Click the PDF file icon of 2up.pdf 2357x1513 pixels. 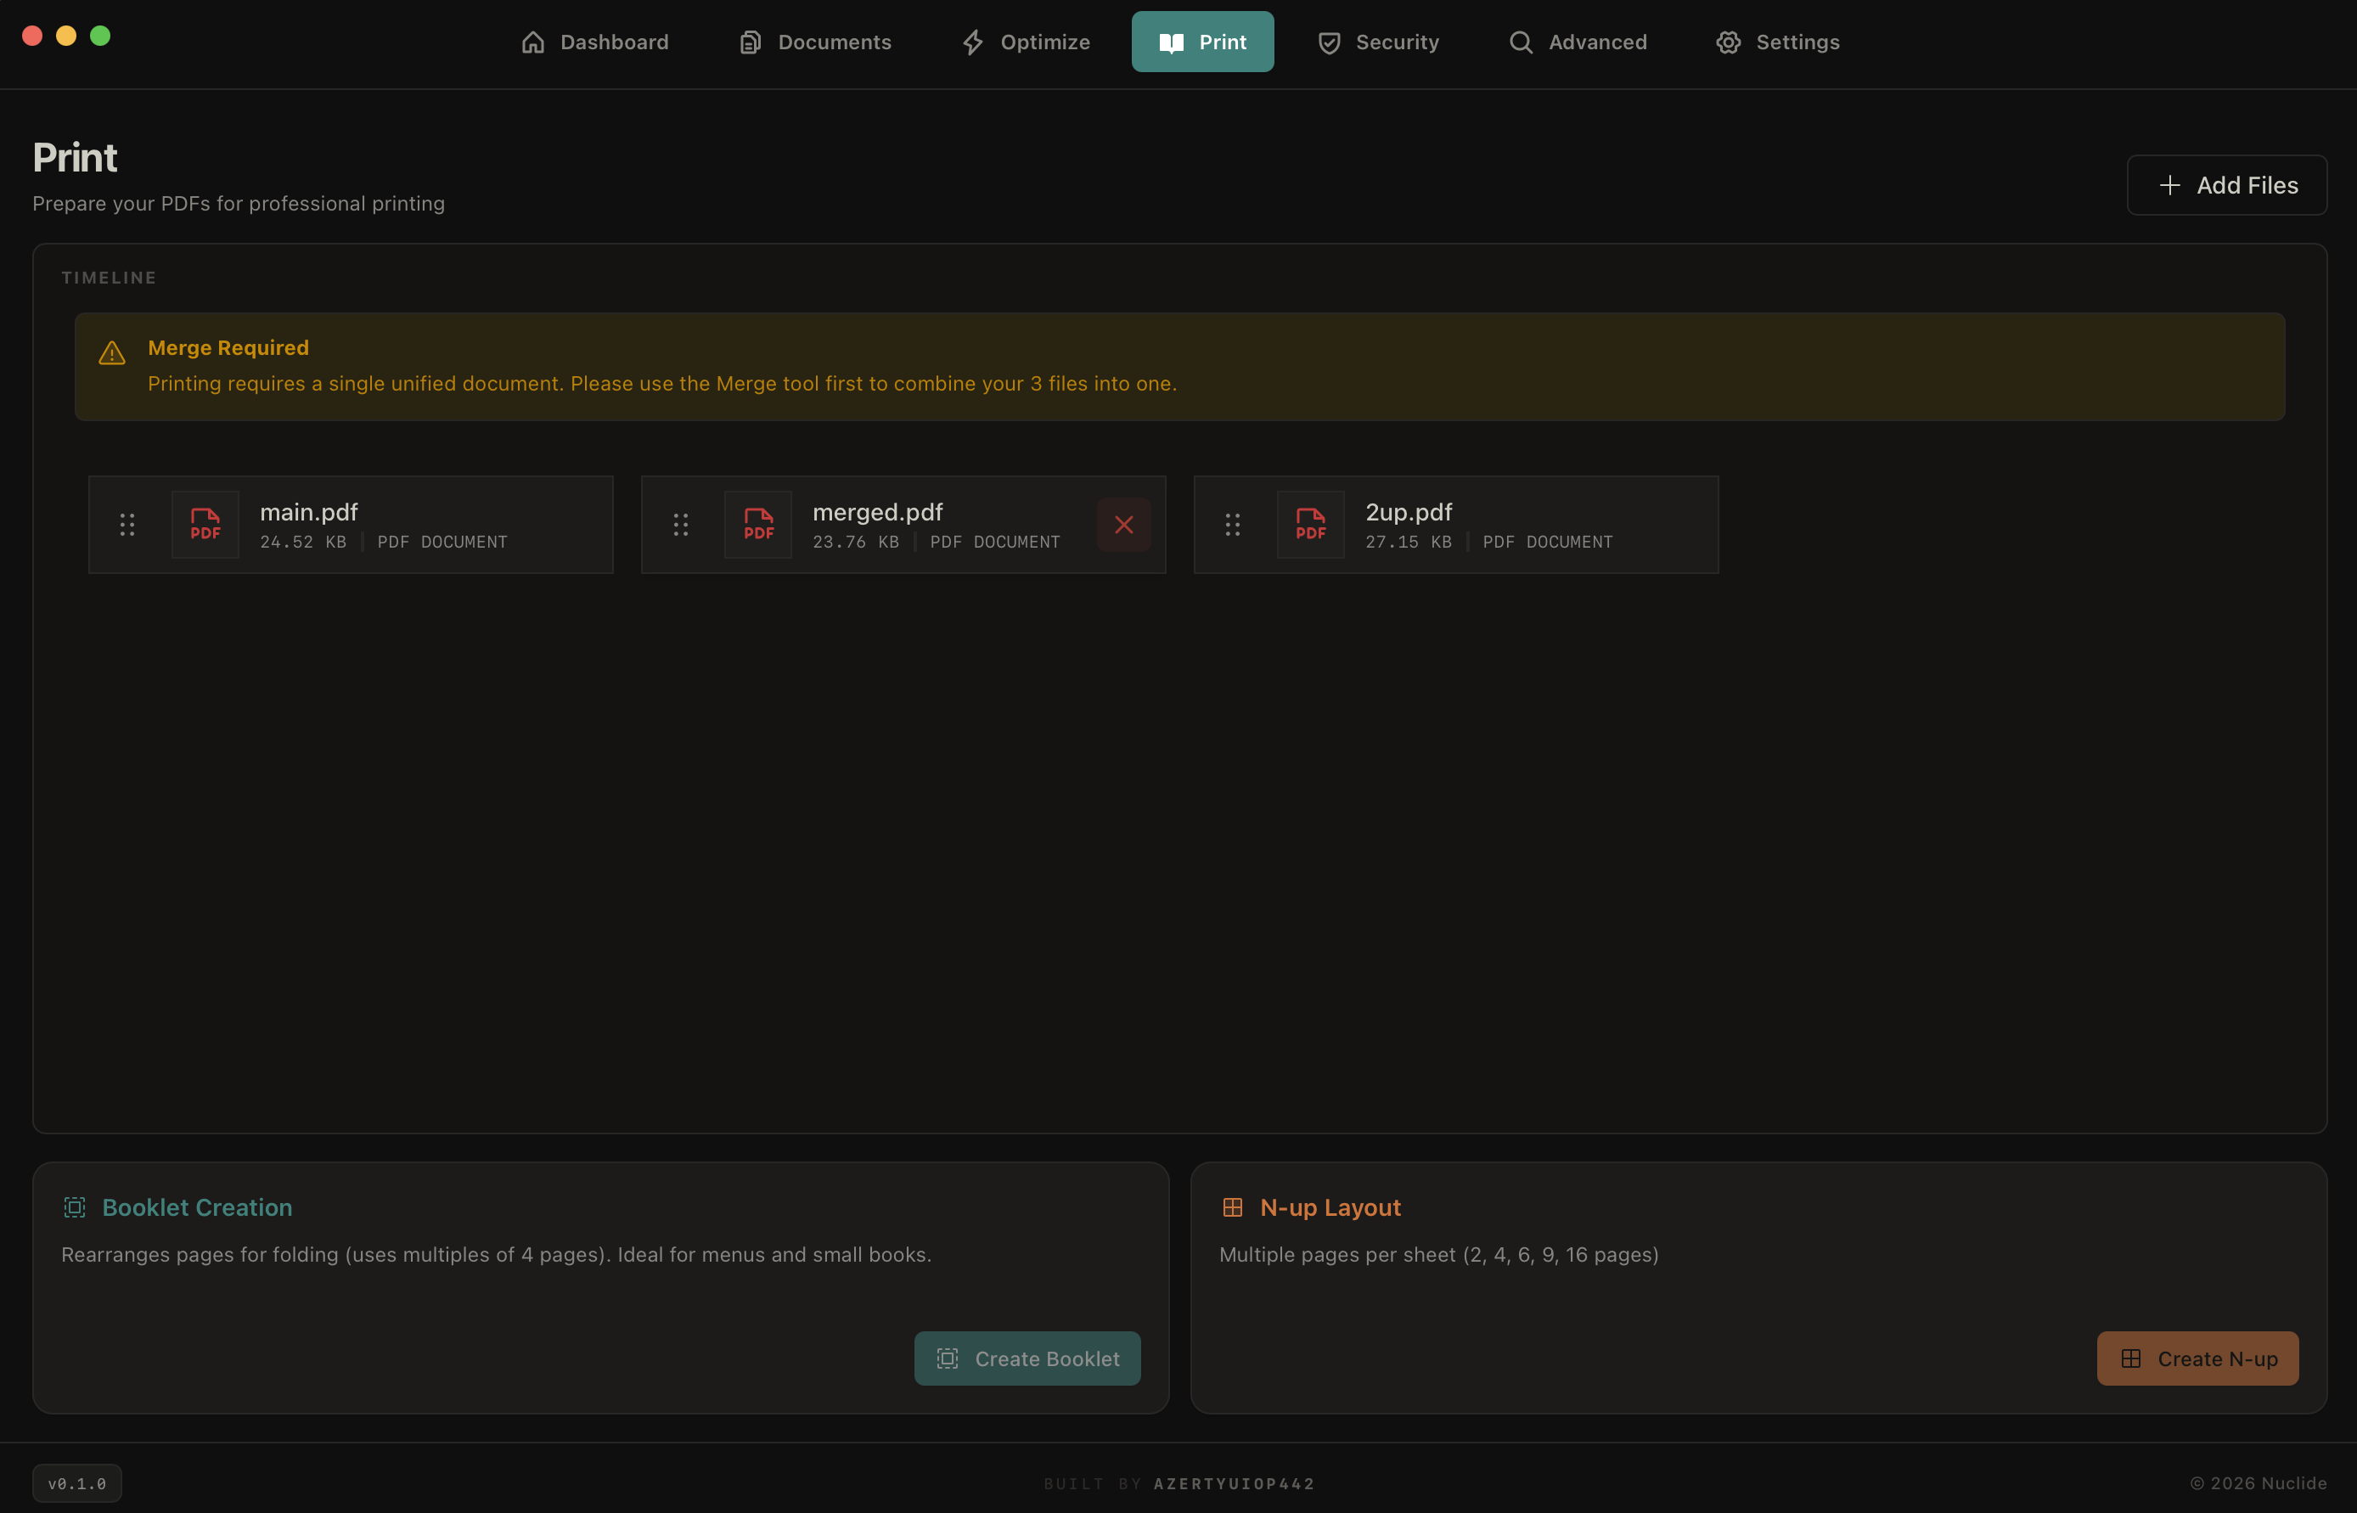pyautogui.click(x=1311, y=525)
